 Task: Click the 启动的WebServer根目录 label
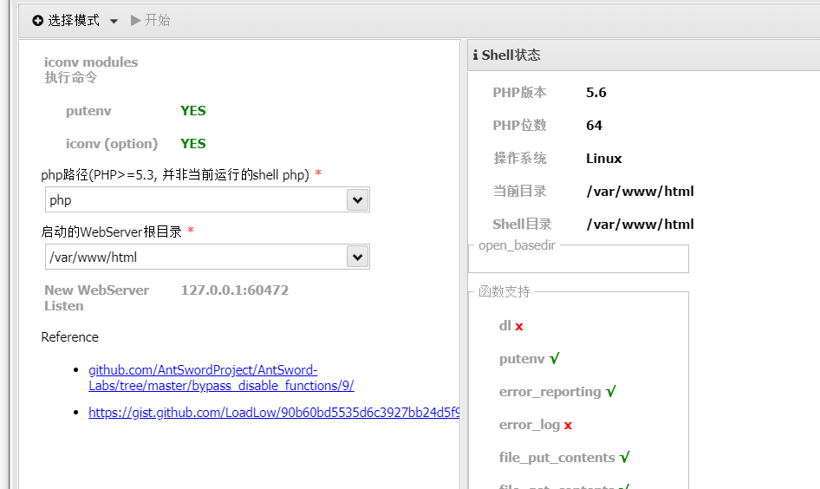112,231
